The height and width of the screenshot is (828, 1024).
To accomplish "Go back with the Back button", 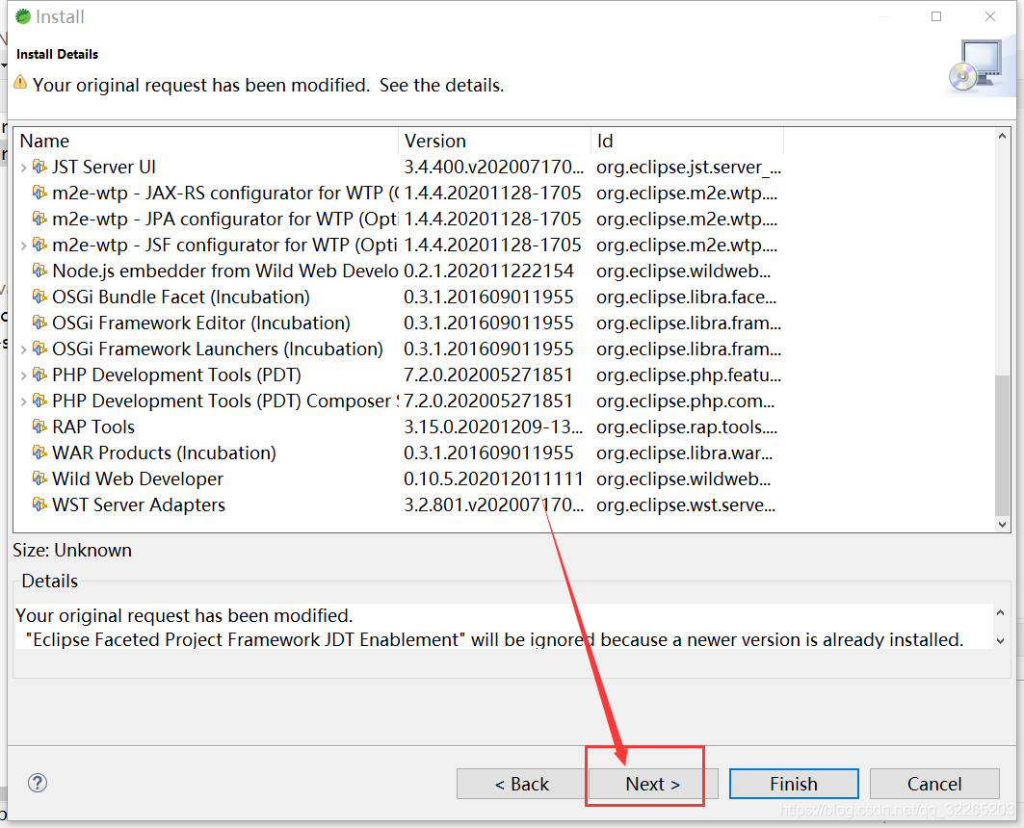I will pos(521,784).
